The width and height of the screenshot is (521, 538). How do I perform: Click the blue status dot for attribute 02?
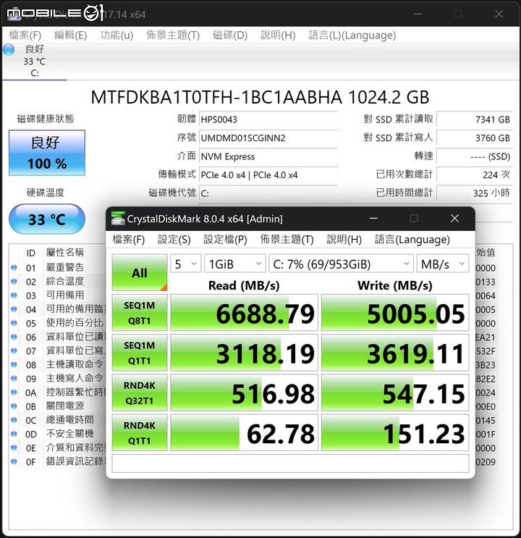14,282
